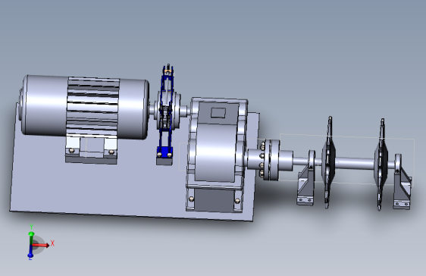Select the sprocket nearest the flange coupling

329,162
